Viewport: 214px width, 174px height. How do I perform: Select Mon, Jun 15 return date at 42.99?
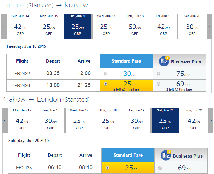coord(22,120)
